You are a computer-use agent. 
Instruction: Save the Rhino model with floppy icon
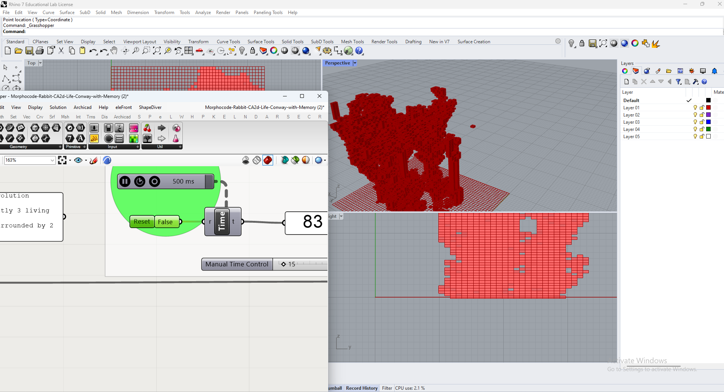point(29,50)
